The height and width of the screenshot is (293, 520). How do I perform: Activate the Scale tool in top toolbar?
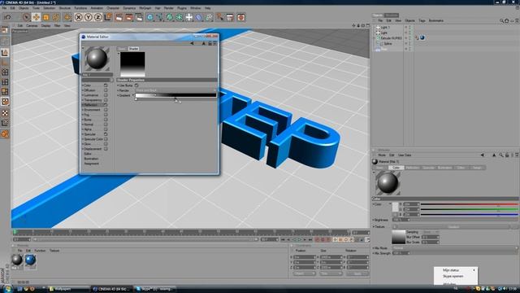click(x=45, y=17)
